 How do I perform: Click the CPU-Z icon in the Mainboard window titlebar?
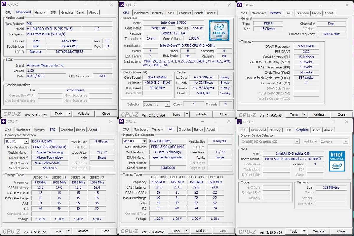(4, 4)
